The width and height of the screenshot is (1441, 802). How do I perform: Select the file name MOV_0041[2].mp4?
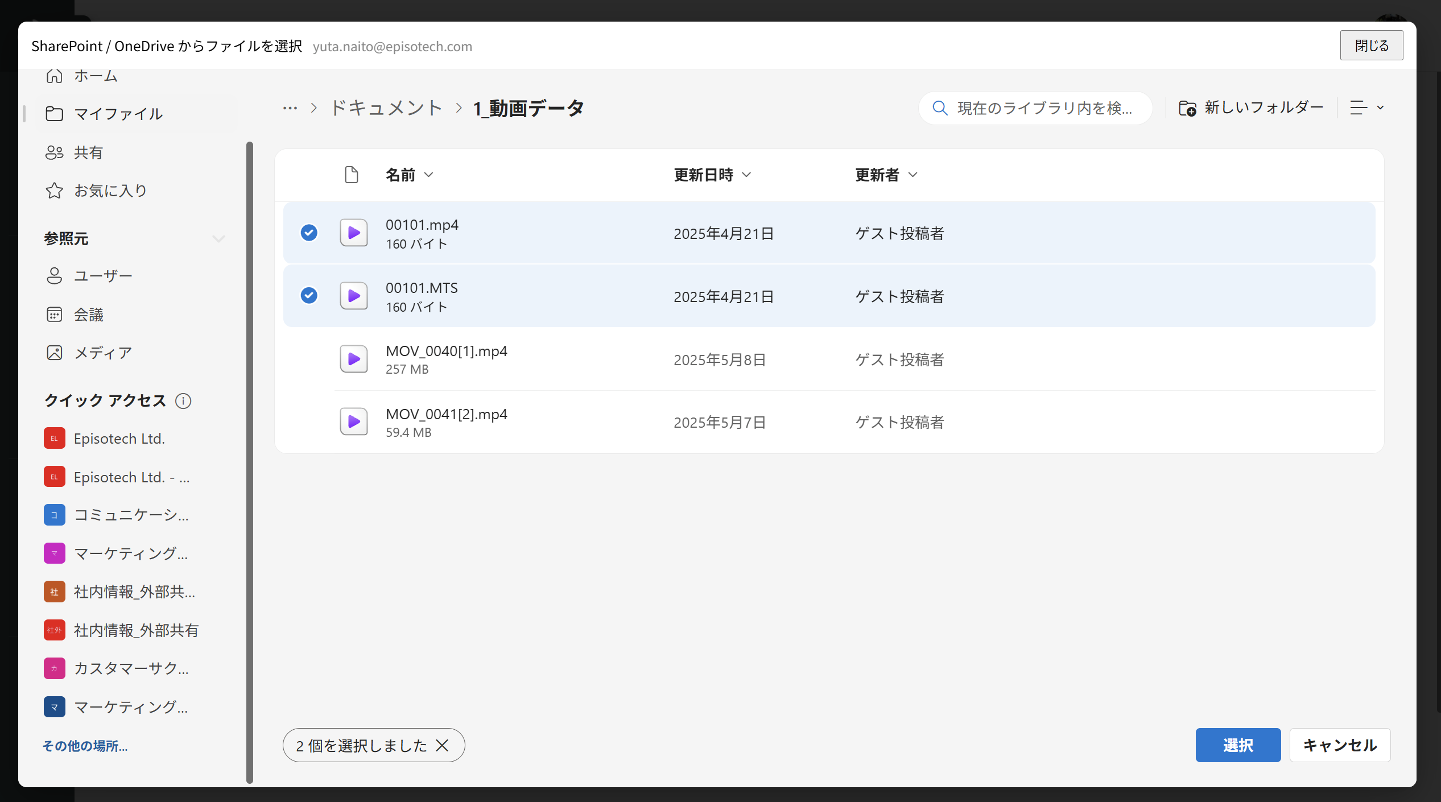click(447, 414)
